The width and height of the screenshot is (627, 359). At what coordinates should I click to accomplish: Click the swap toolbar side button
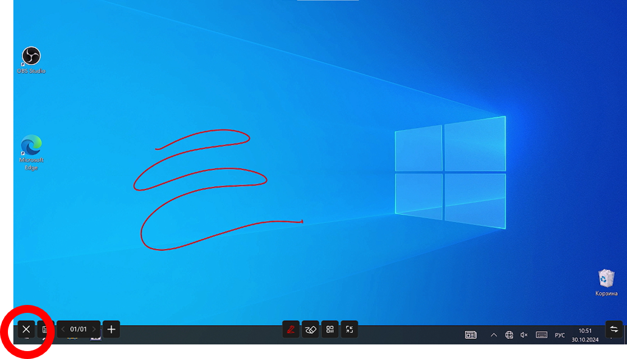point(614,329)
